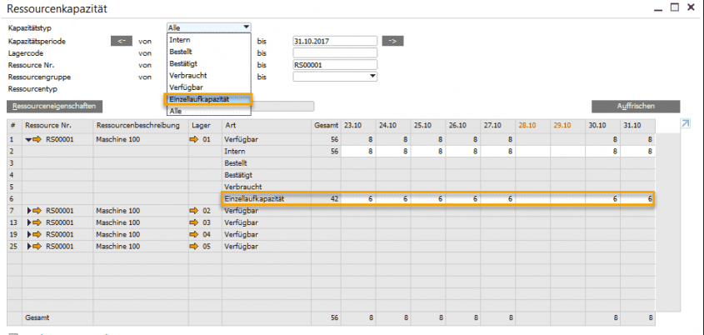
Task: Select the Verbraucht row in the Art column
Action: coord(267,187)
